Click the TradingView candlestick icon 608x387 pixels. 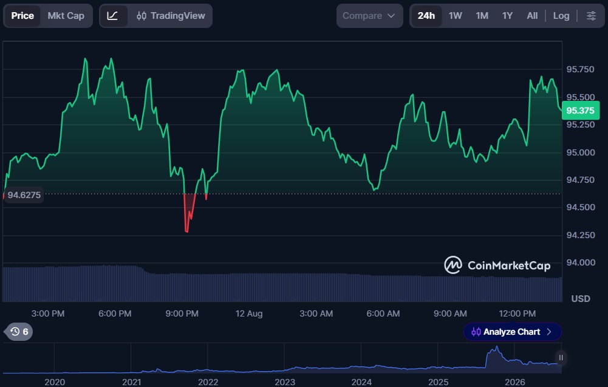tap(142, 16)
